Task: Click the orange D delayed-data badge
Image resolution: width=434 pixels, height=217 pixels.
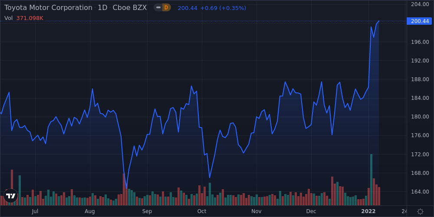Action: pos(166,8)
